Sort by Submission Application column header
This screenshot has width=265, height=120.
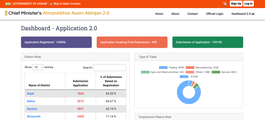(x=80, y=81)
